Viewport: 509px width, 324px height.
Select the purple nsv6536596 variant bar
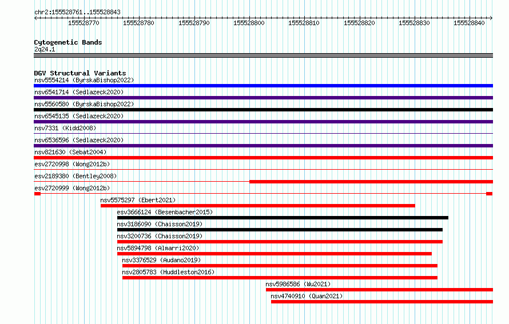click(263, 146)
